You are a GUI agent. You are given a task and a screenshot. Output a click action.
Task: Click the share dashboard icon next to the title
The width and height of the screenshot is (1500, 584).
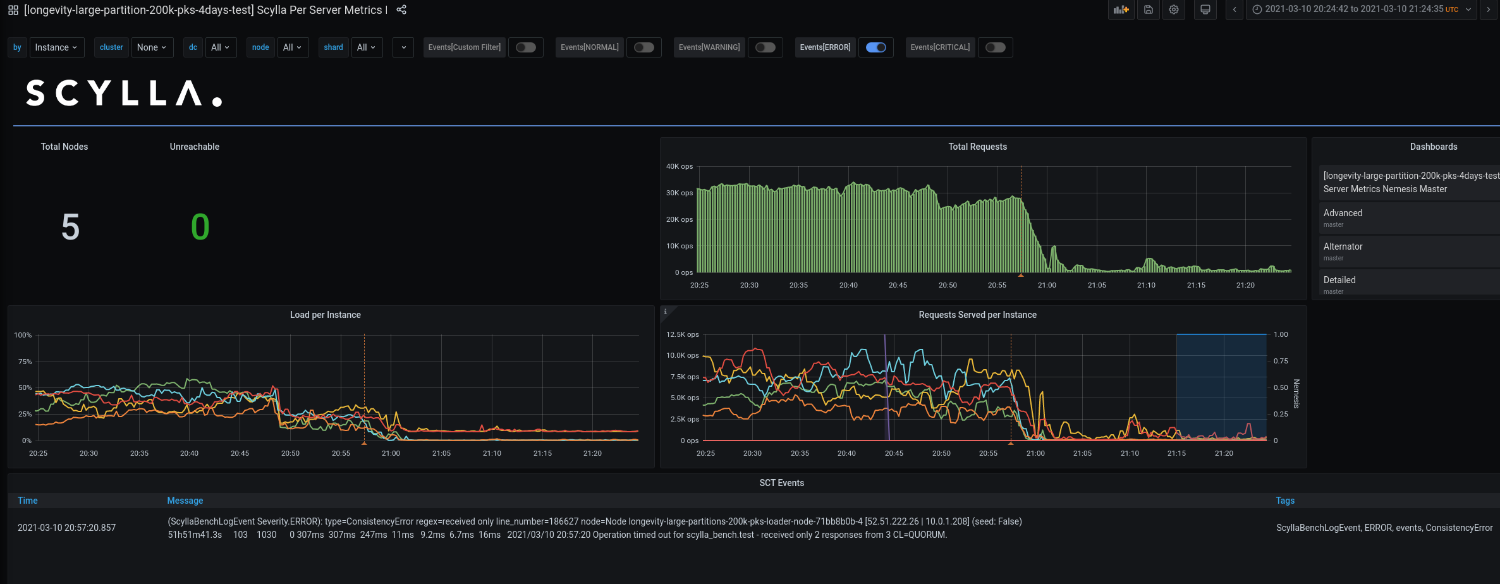point(401,10)
